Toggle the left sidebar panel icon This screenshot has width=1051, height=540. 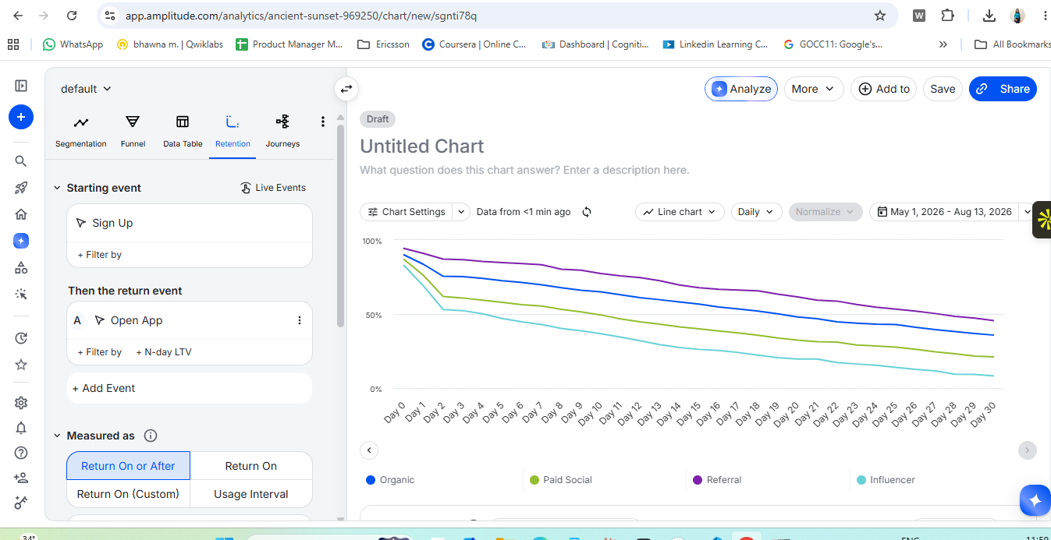tap(21, 86)
